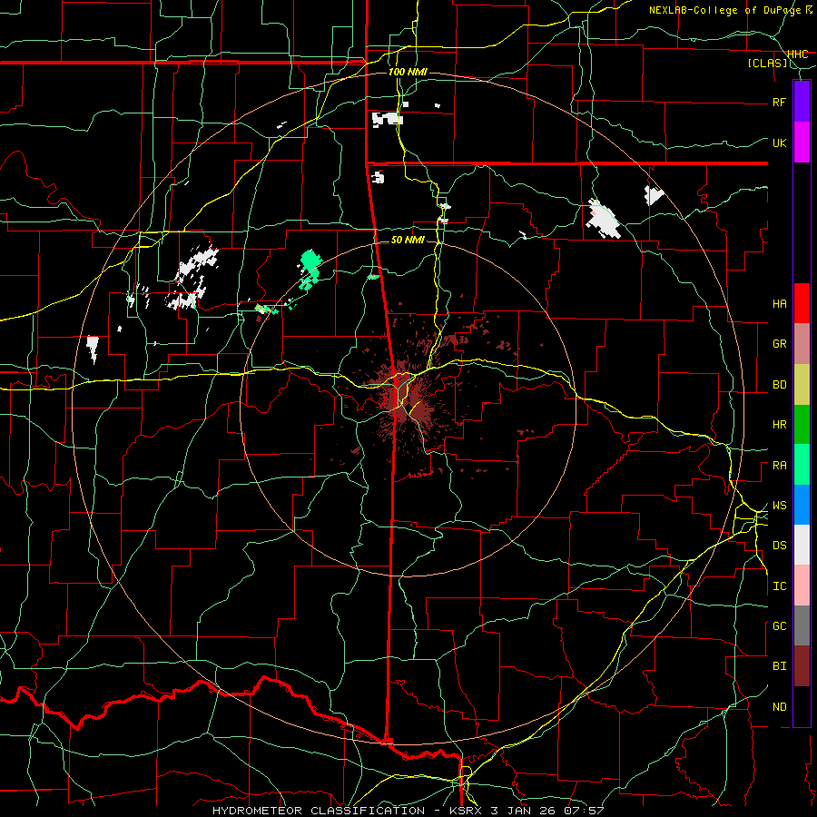Viewport: 817px width, 817px height.
Task: Click the GC legend label
Action: [779, 626]
